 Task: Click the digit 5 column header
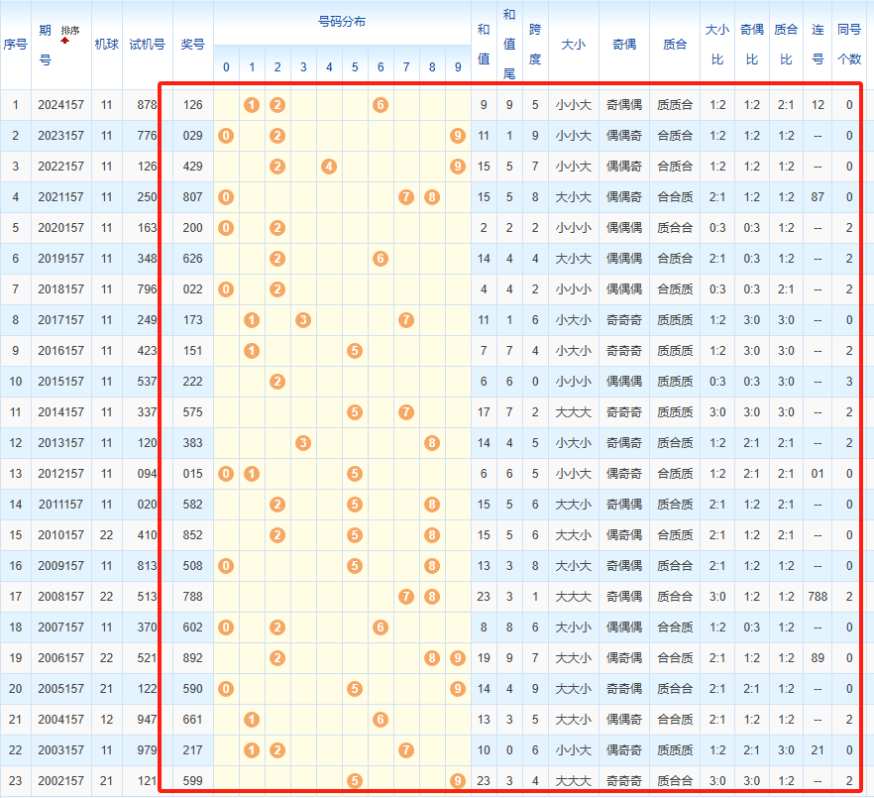pos(355,67)
